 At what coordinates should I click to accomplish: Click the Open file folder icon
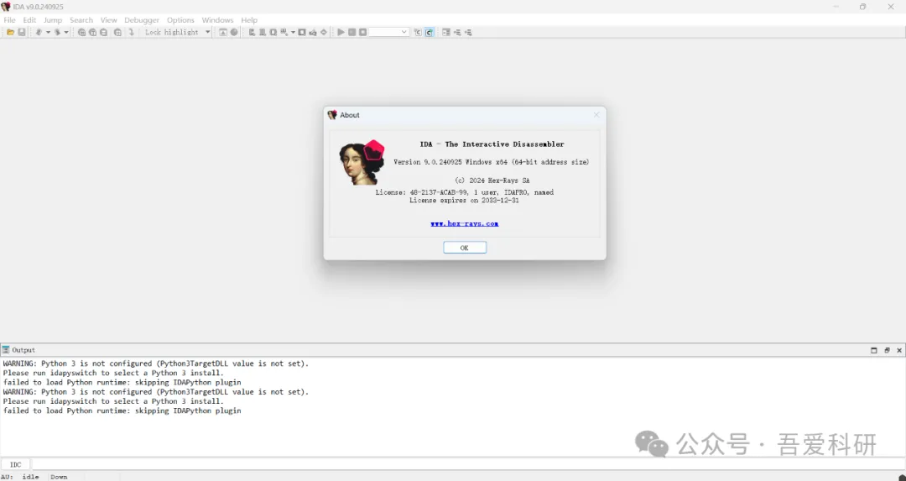(x=10, y=33)
